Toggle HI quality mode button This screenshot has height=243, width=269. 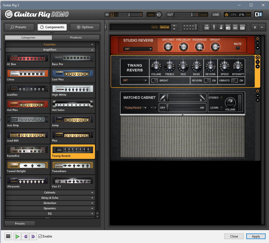click(248, 14)
